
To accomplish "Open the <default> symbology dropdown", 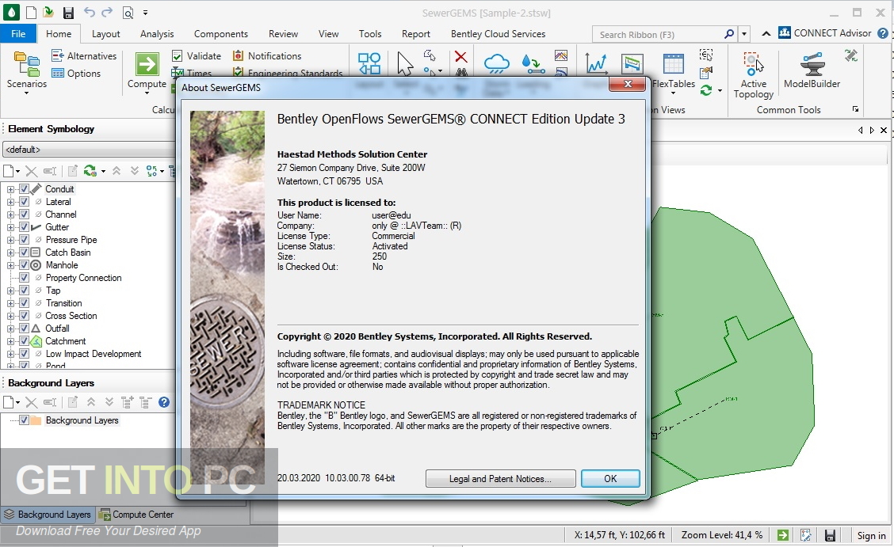I will pos(89,150).
